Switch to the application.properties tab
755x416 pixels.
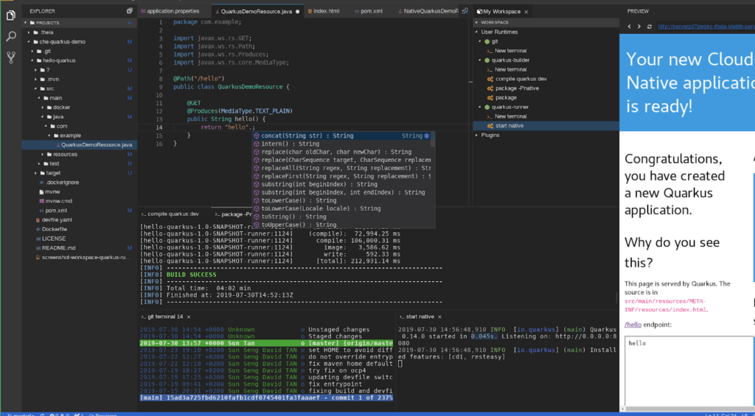coord(173,12)
